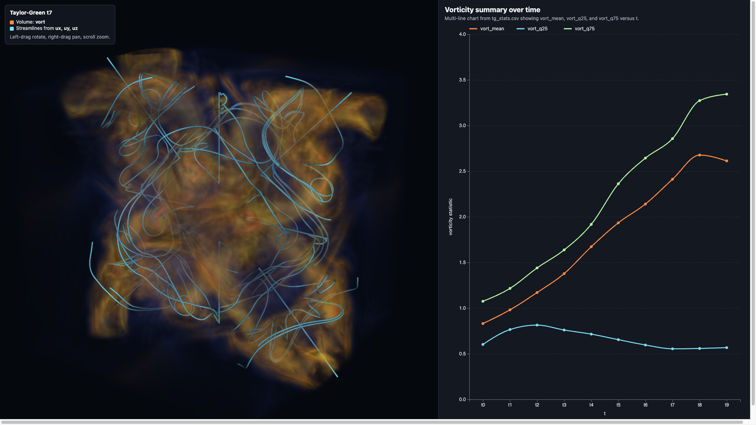The height and width of the screenshot is (425, 756).
Task: Click the 2.5 y-axis tick label
Action: point(462,172)
